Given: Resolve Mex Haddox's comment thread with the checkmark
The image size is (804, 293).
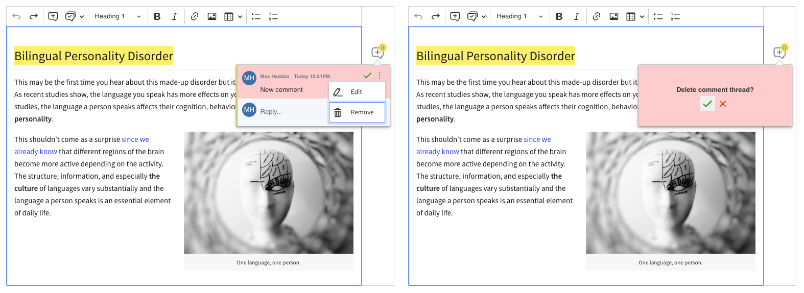Looking at the screenshot, I should pos(367,76).
